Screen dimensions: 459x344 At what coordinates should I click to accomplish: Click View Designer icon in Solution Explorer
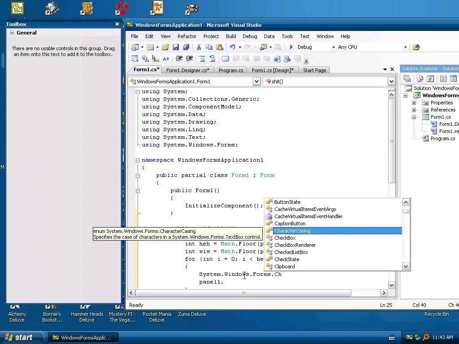(x=453, y=78)
